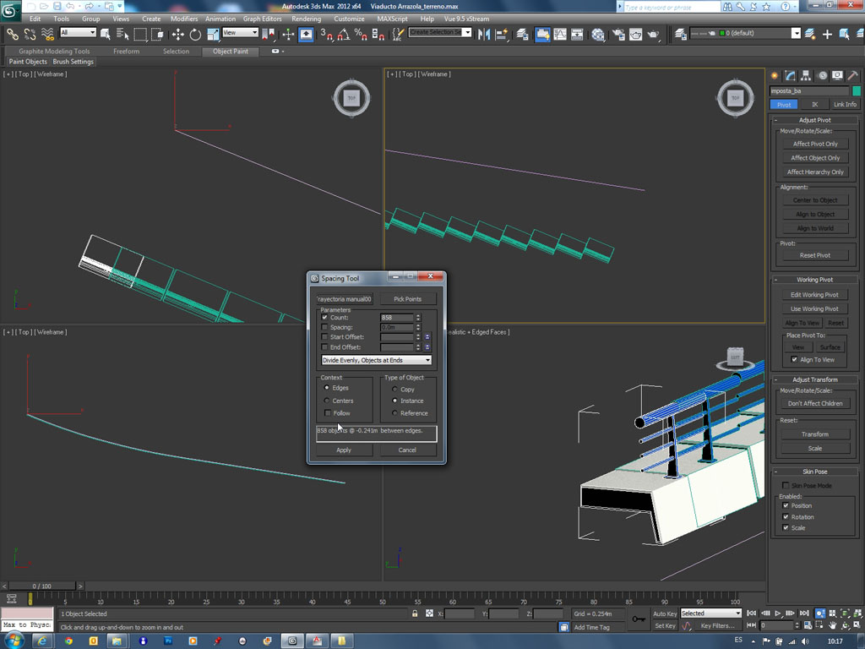This screenshot has height=649, width=865.
Task: Enable Spacing checkbox in Spacing Tool
Action: (x=325, y=327)
